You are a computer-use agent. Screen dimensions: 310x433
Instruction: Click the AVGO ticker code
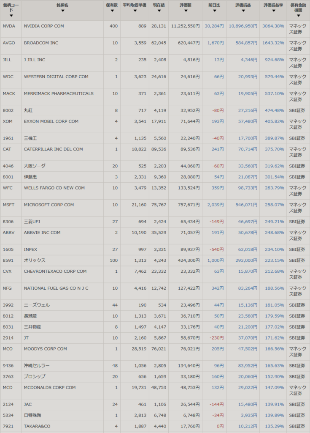[x=9, y=43]
